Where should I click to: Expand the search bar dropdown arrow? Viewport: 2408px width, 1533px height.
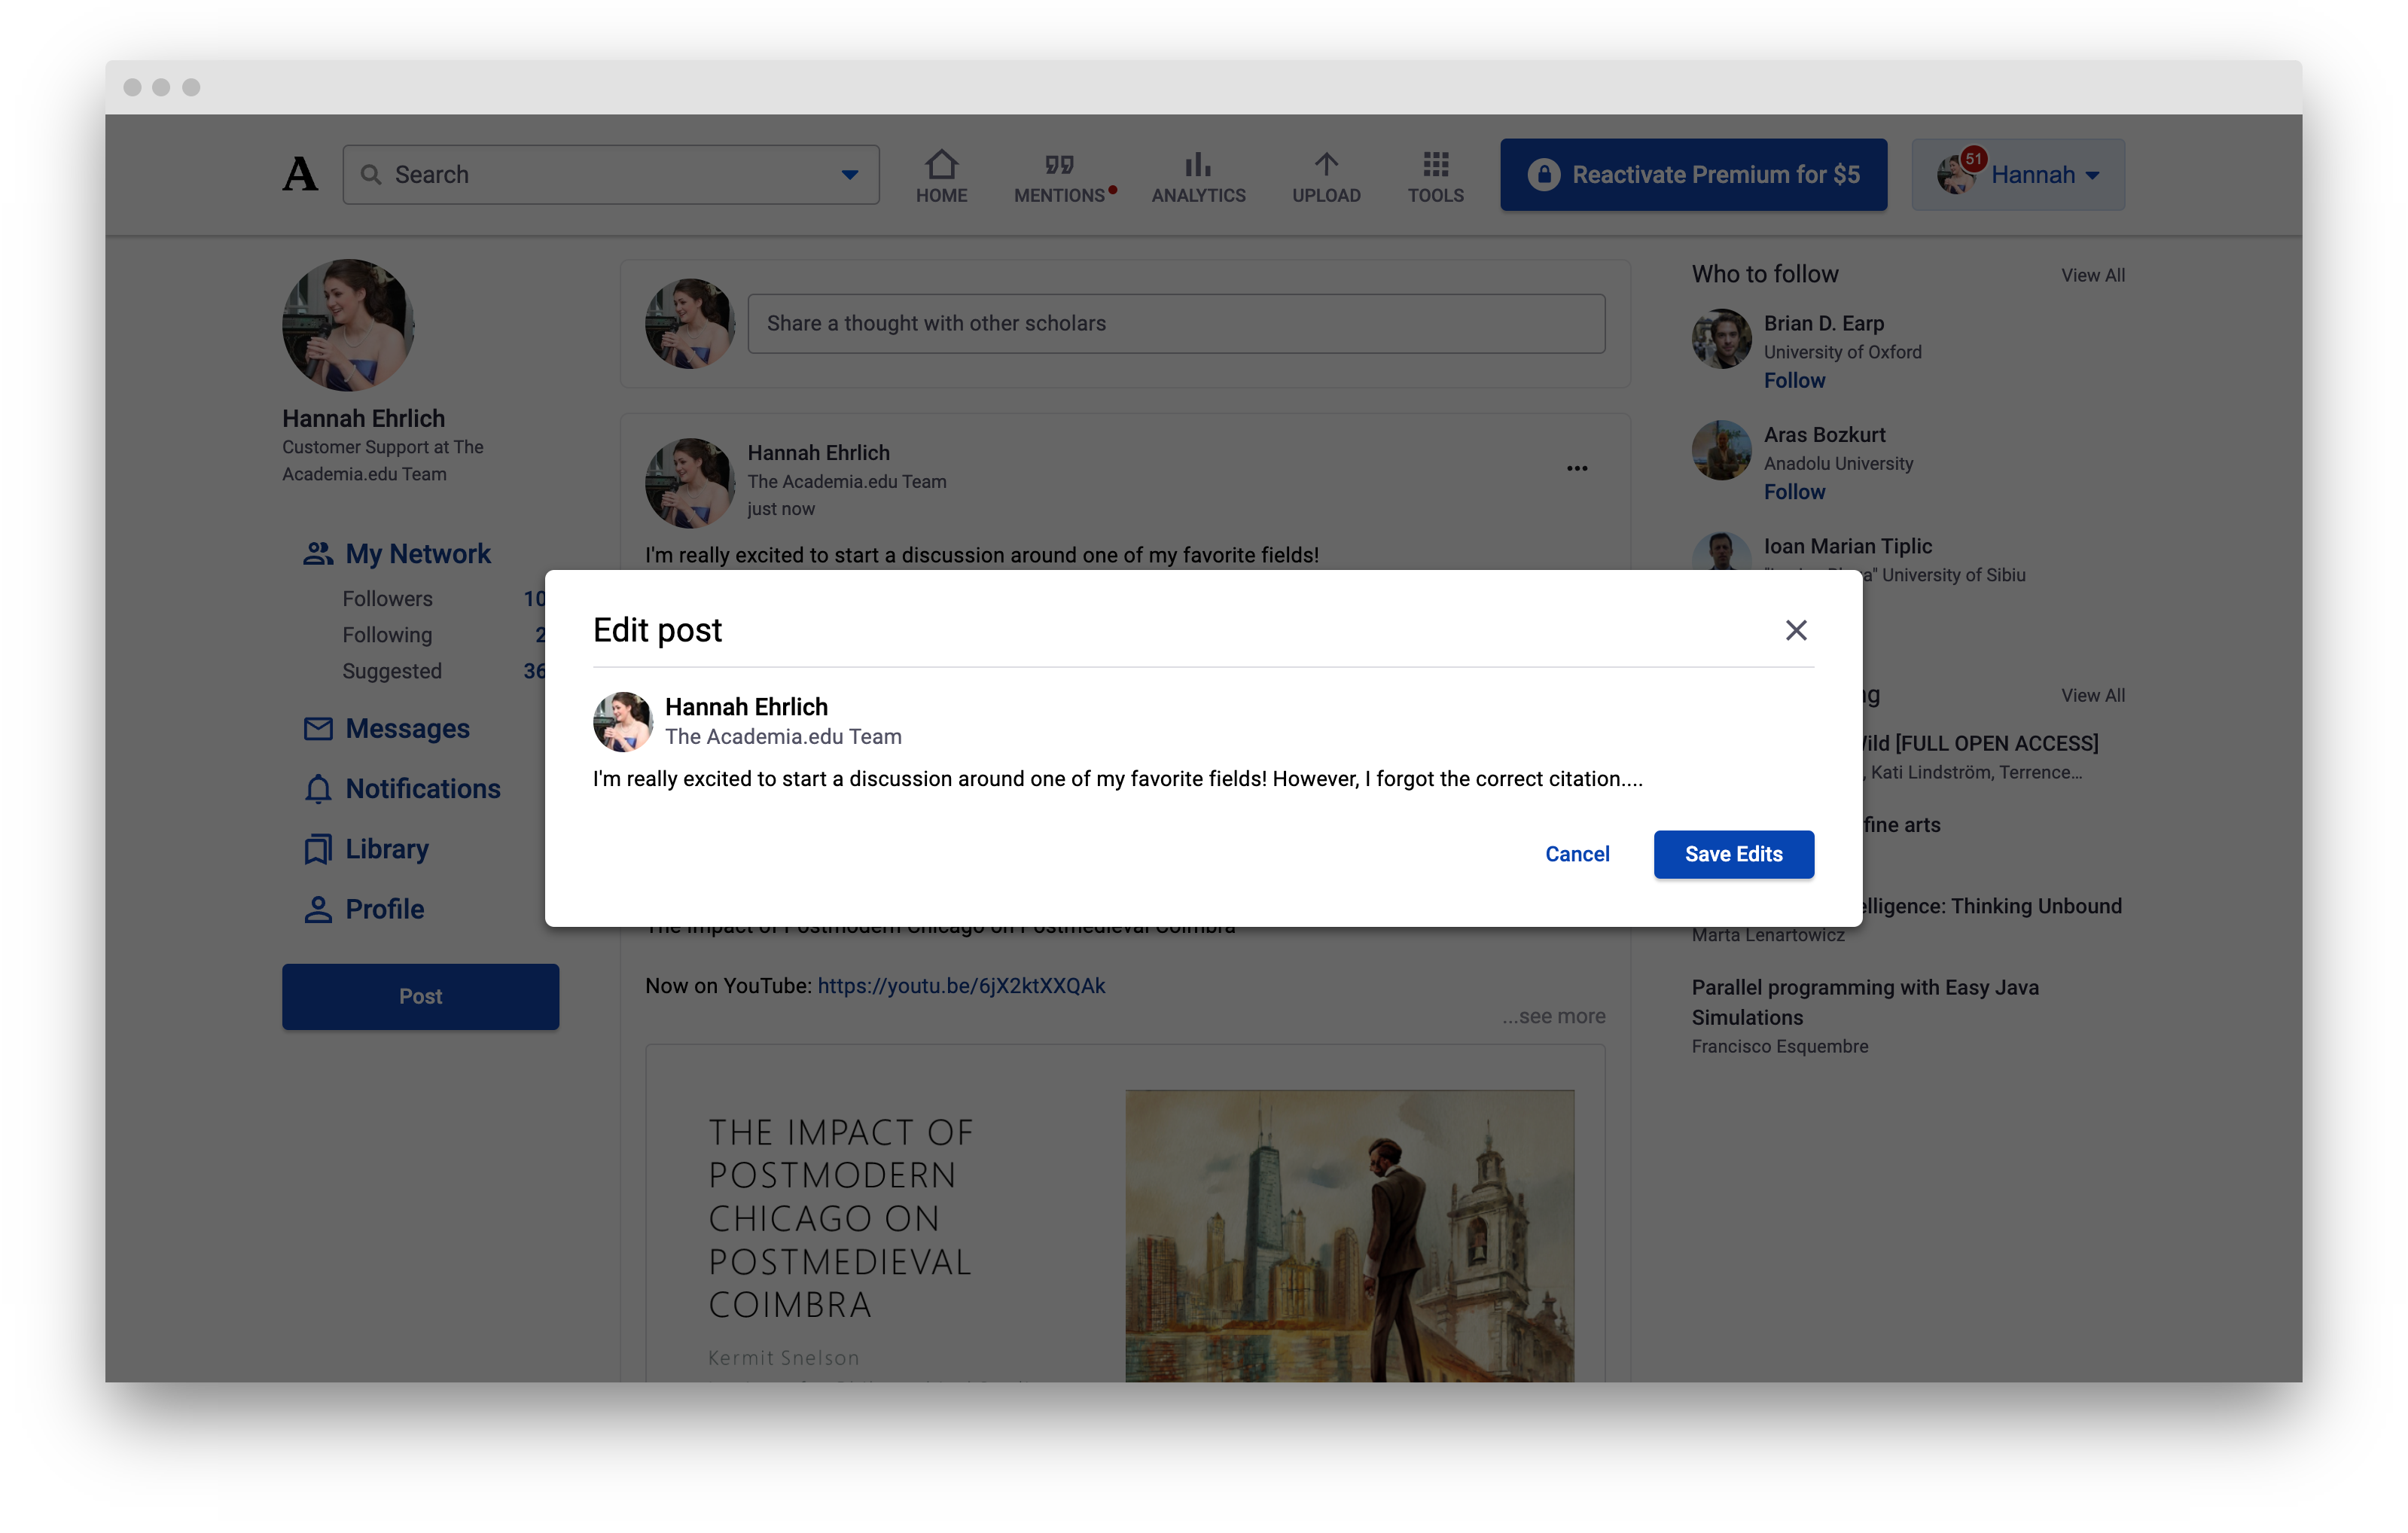(849, 174)
